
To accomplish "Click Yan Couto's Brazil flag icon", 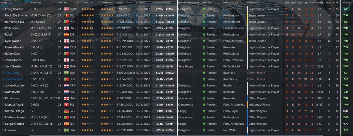I will pos(66,73).
